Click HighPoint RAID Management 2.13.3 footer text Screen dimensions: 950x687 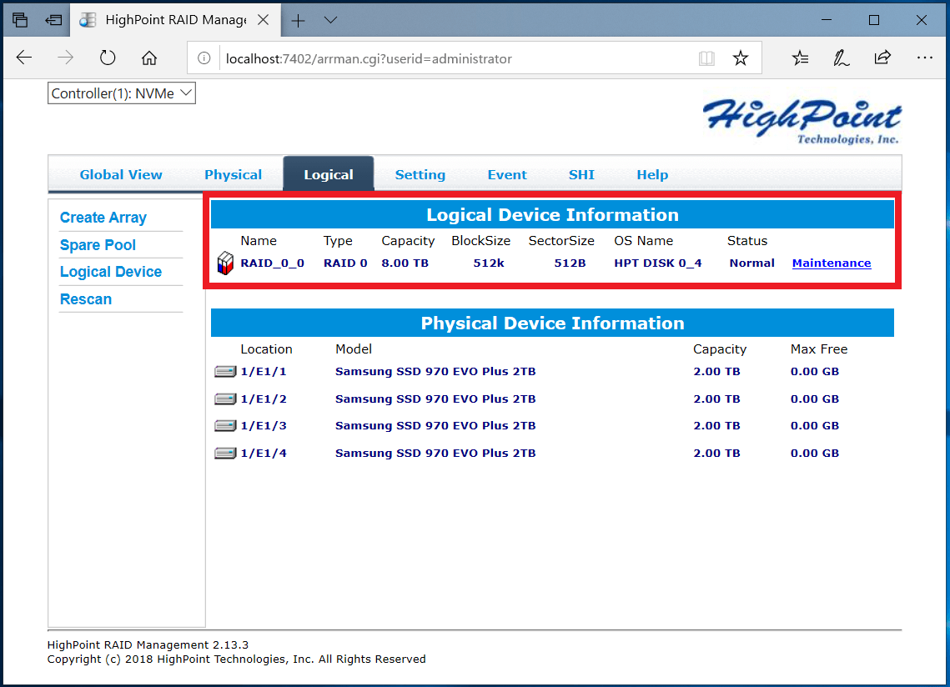click(x=148, y=644)
